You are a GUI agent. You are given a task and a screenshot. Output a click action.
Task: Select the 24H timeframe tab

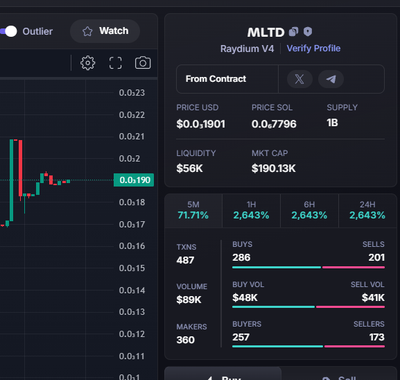pos(367,211)
